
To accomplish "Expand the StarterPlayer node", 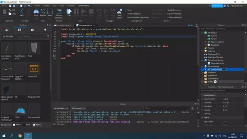I will 202,78.
